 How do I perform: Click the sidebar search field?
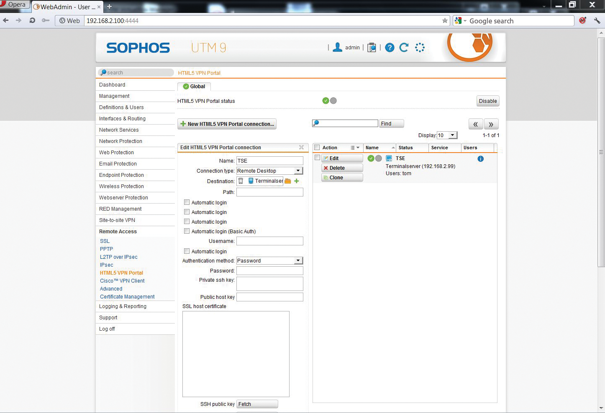136,72
